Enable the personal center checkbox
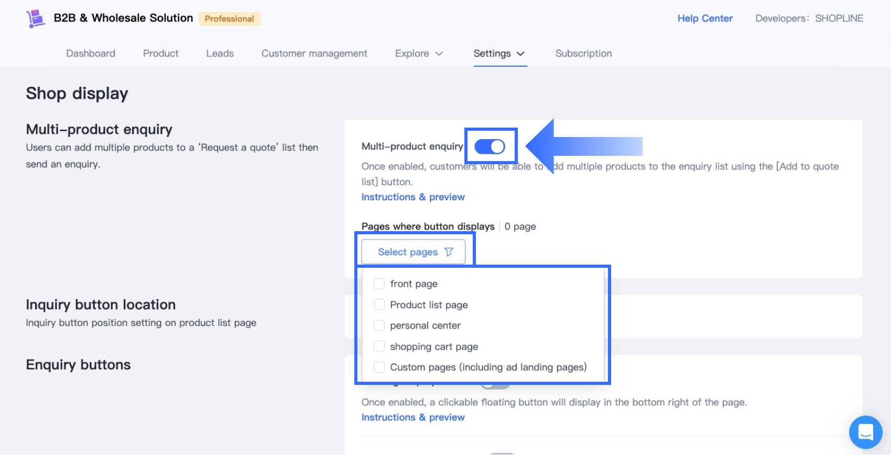891x455 pixels. [379, 326]
